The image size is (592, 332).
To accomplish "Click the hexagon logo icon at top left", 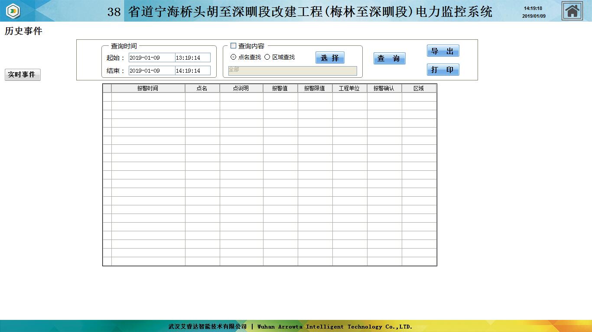I will 13,11.
